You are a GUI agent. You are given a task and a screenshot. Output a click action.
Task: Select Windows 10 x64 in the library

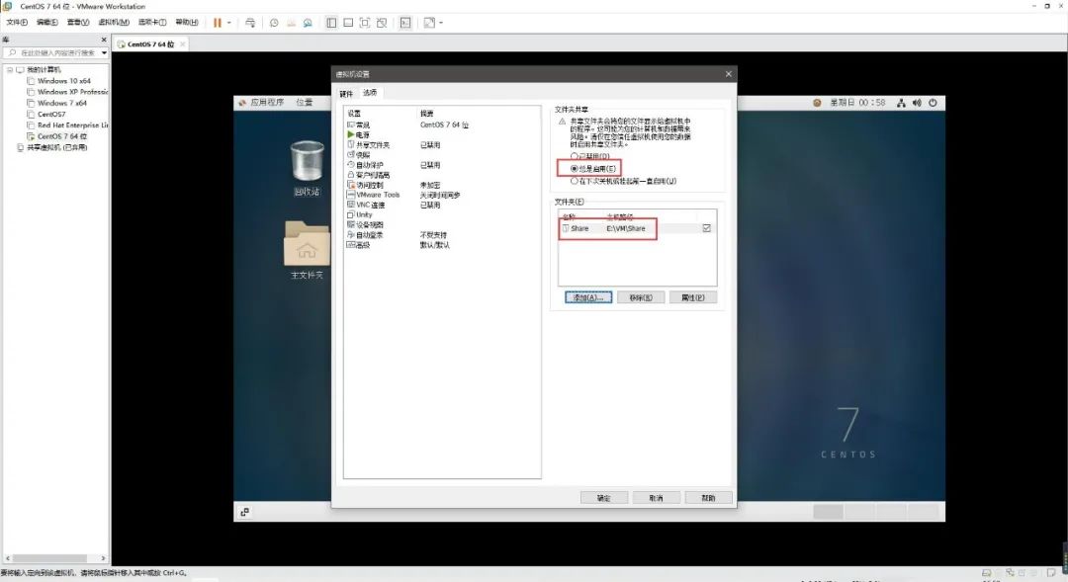tap(64, 80)
